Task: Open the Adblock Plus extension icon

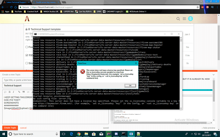Action: 202,7
